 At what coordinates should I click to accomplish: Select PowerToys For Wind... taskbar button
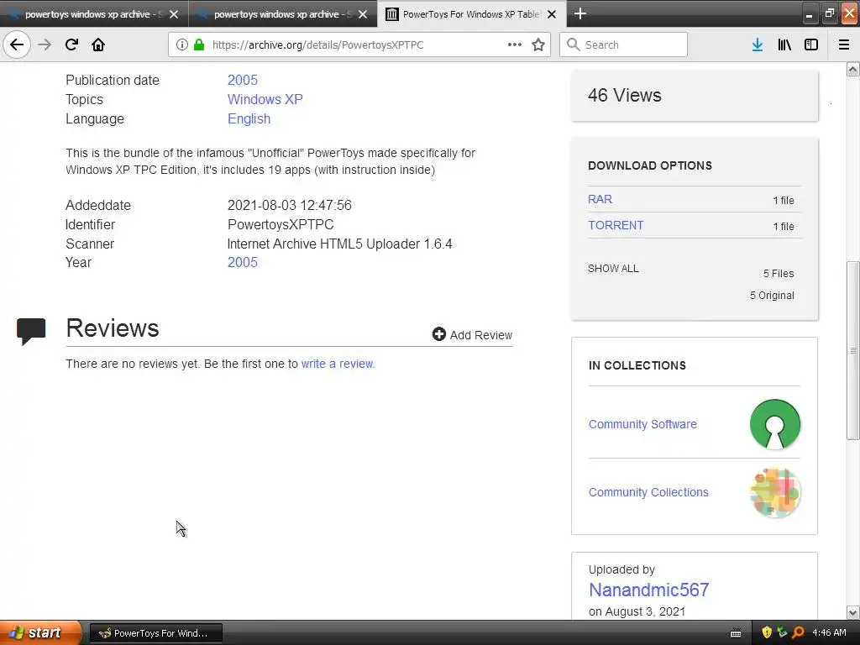pyautogui.click(x=155, y=633)
